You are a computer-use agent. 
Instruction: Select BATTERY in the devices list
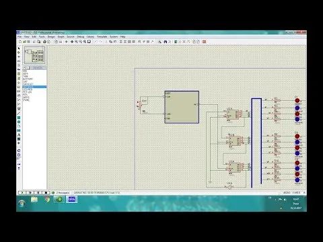[x=28, y=79]
